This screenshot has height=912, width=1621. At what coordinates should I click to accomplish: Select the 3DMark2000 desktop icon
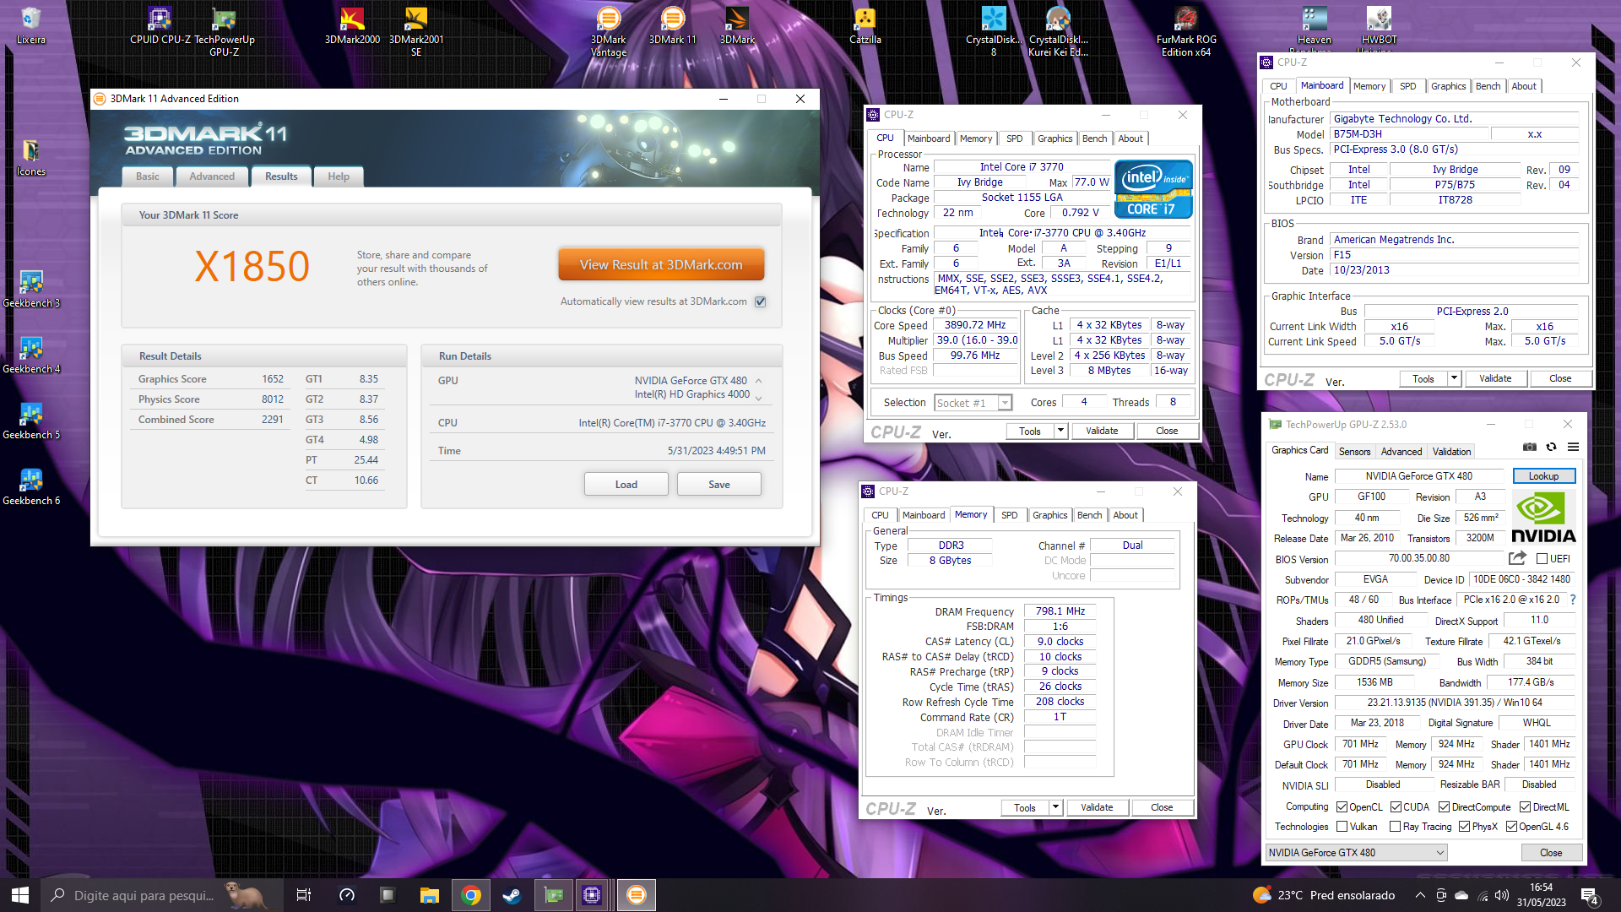(352, 27)
